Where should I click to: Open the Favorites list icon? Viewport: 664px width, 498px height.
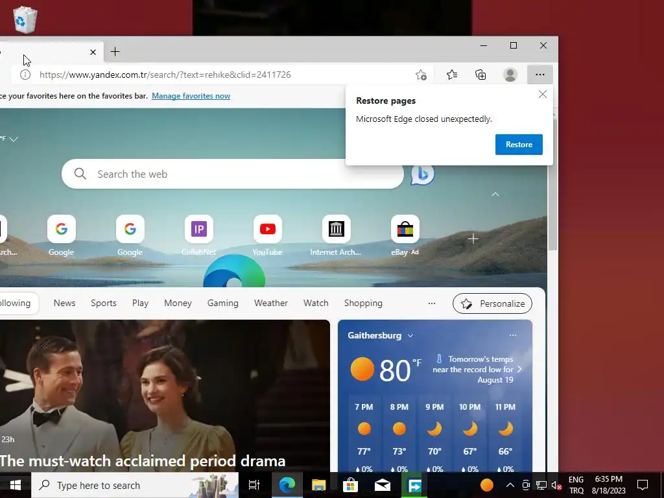coord(452,75)
